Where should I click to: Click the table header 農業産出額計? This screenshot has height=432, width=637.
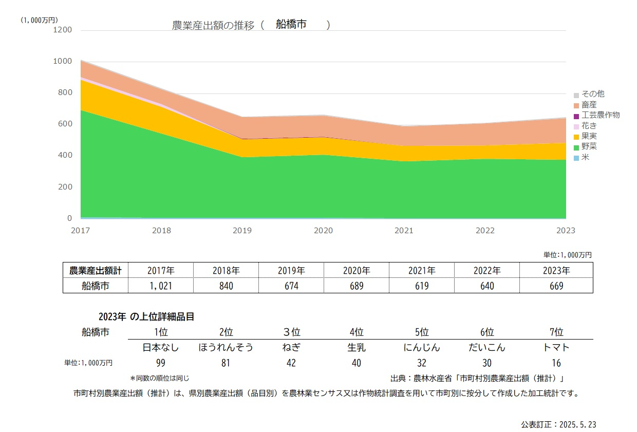(x=96, y=270)
